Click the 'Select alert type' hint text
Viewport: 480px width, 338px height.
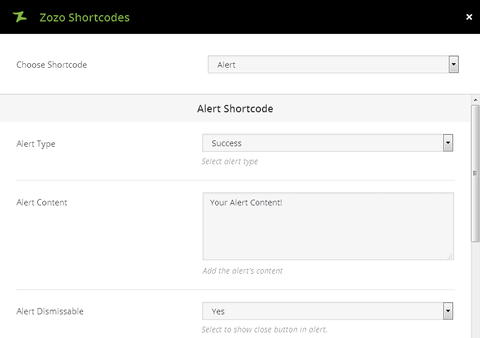[230, 161]
